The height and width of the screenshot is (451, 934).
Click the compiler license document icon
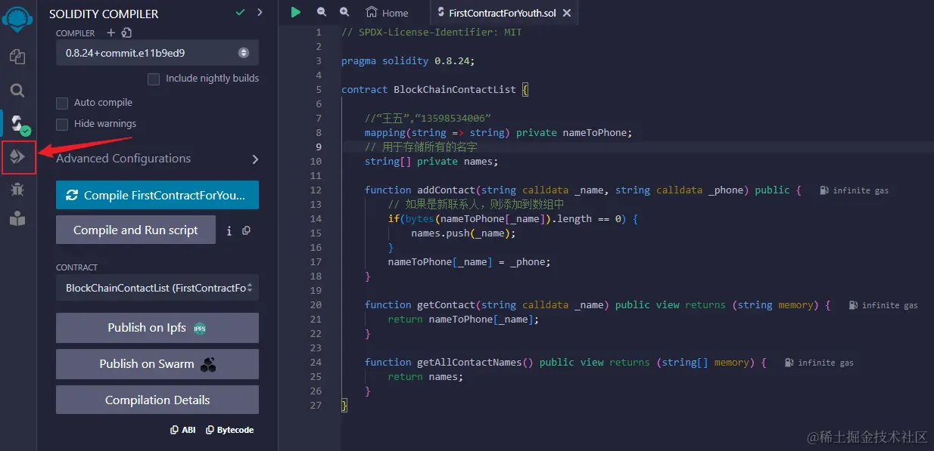click(126, 32)
